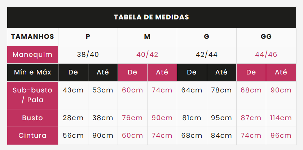Image resolution: width=303 pixels, height=150 pixels.
Task: Click the TABELA DE MEDIDAS title
Action: pos(151,17)
